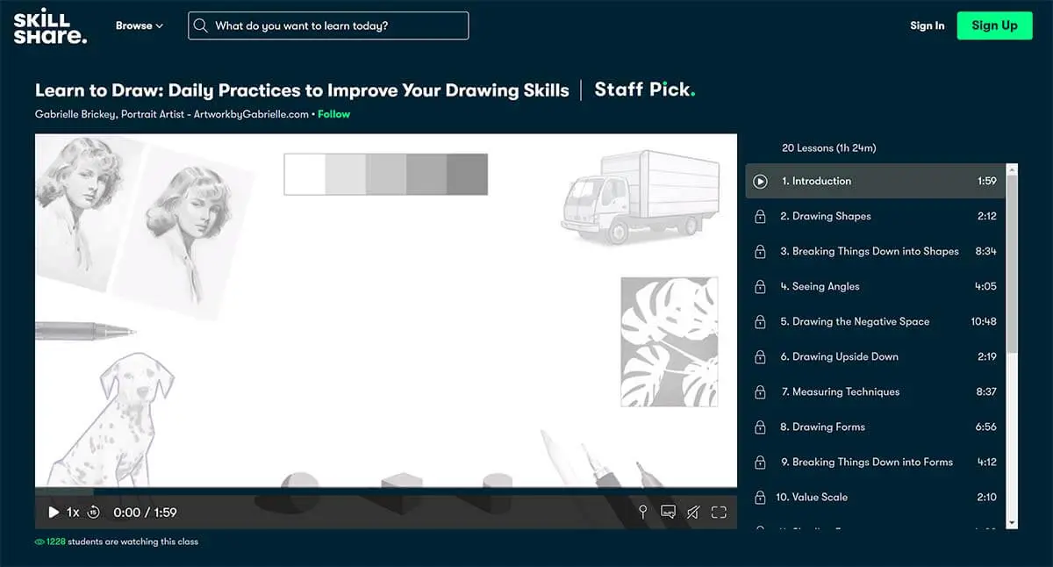
Task: Click lock icon beside Drawing the Negative Space
Action: [761, 321]
